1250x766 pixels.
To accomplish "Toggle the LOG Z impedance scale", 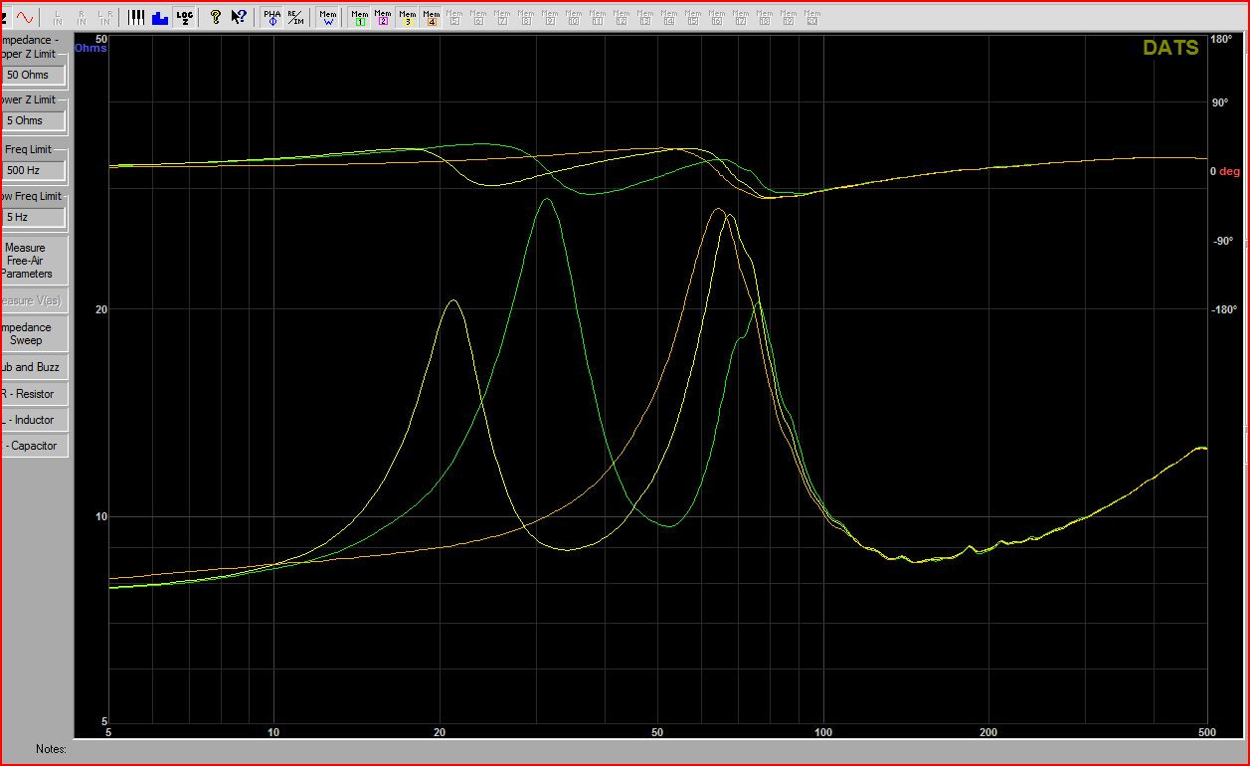I will click(184, 17).
